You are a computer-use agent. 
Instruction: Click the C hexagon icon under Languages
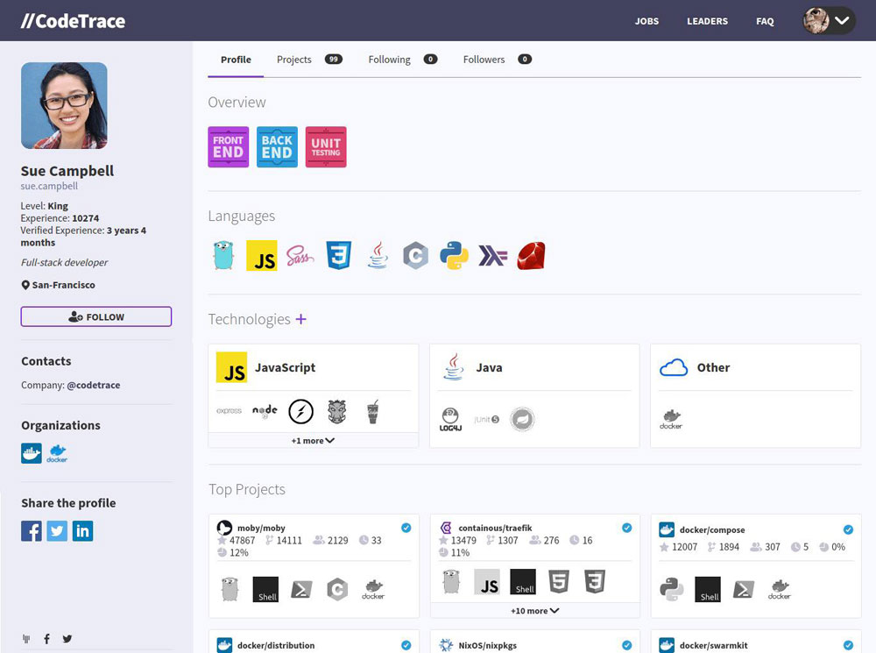415,255
